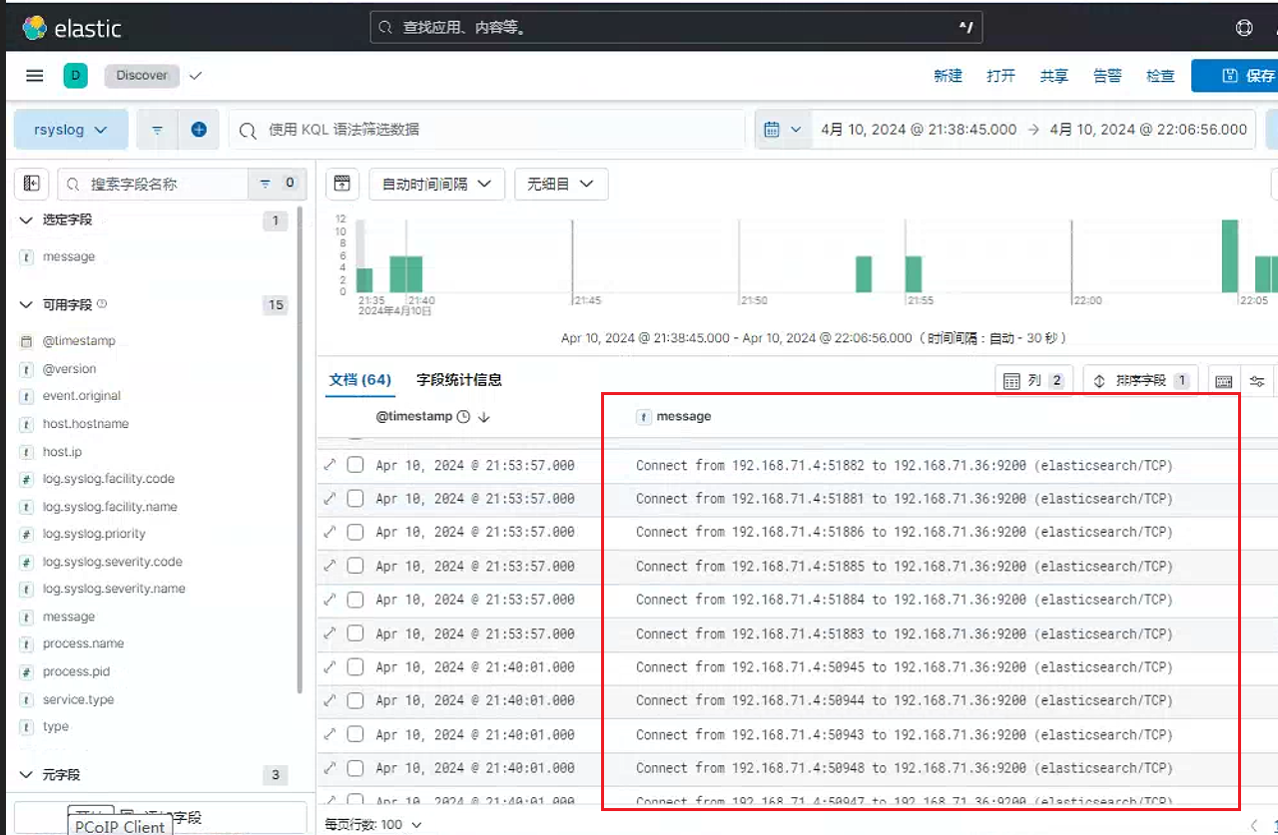The width and height of the screenshot is (1278, 835).
Task: Select the process.pid field in list
Action: coord(76,671)
